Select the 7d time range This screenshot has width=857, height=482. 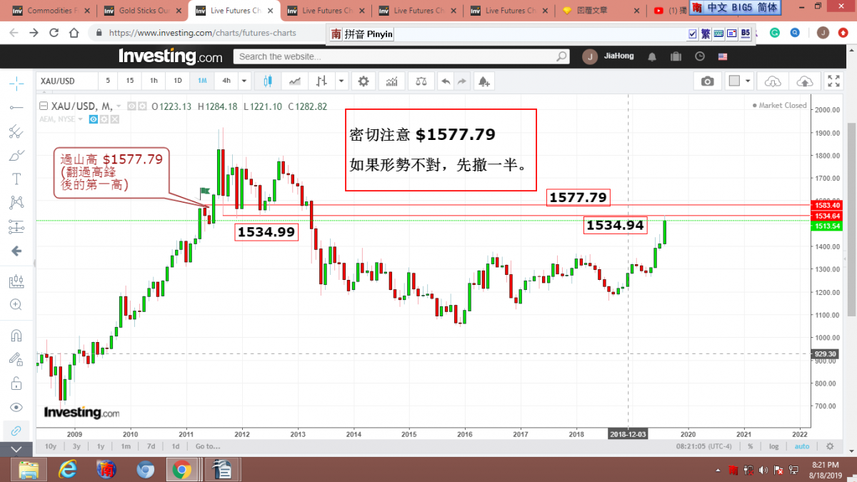pos(151,446)
